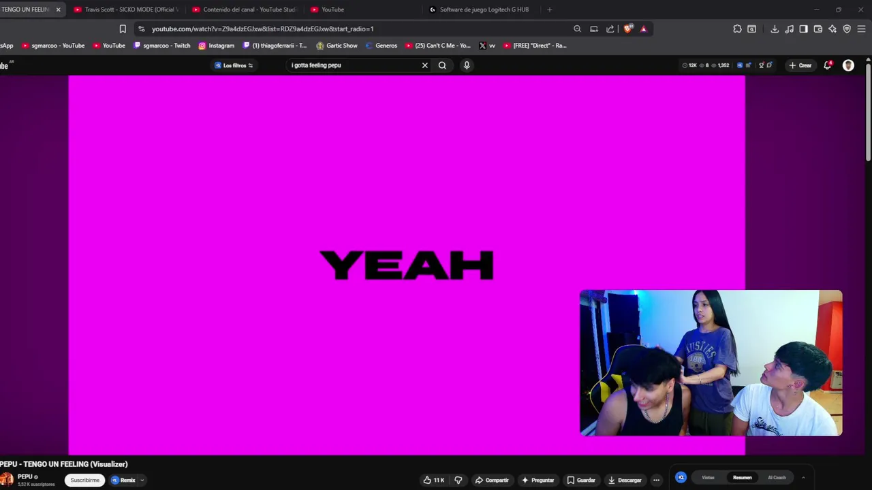Click the share icon in the address bar
872x490 pixels.
pos(610,29)
